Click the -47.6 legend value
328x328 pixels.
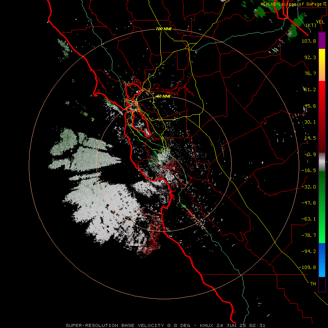click(309, 203)
